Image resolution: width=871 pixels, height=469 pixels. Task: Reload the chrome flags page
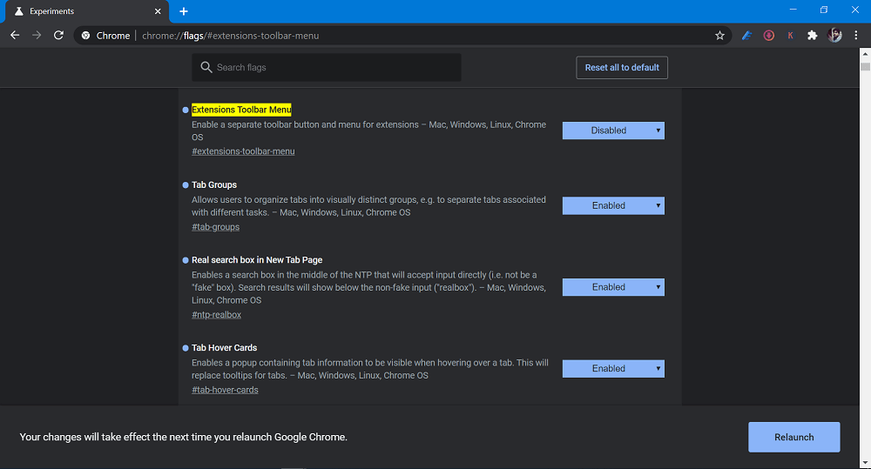58,36
